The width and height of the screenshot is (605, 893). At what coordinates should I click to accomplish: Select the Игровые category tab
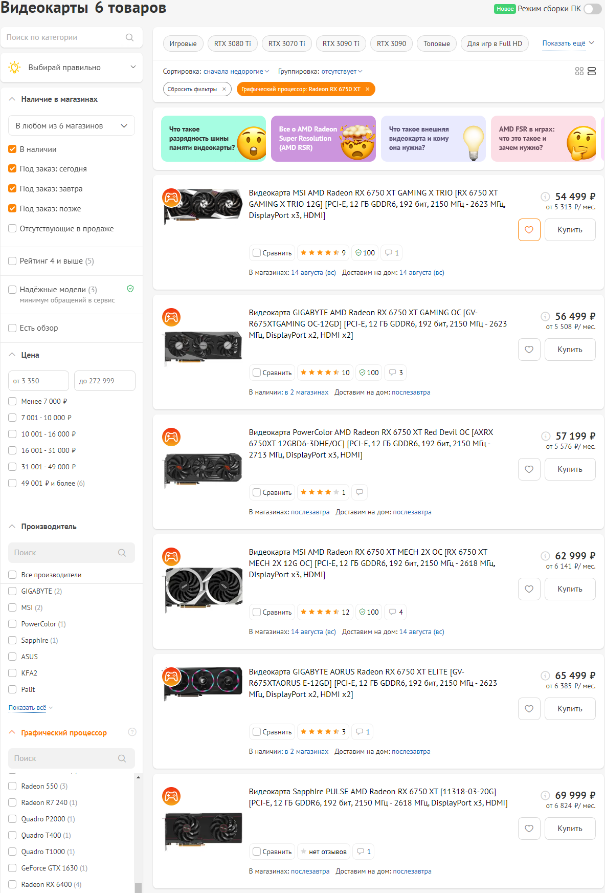pyautogui.click(x=183, y=43)
